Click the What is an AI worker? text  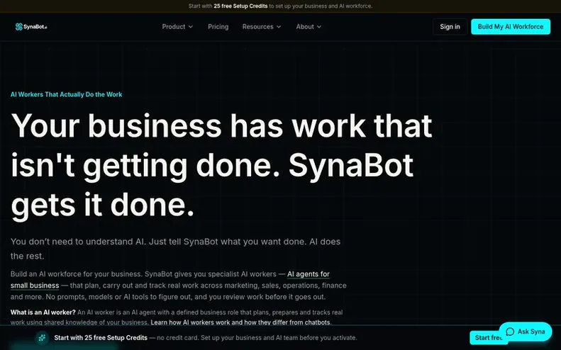[x=43, y=312]
